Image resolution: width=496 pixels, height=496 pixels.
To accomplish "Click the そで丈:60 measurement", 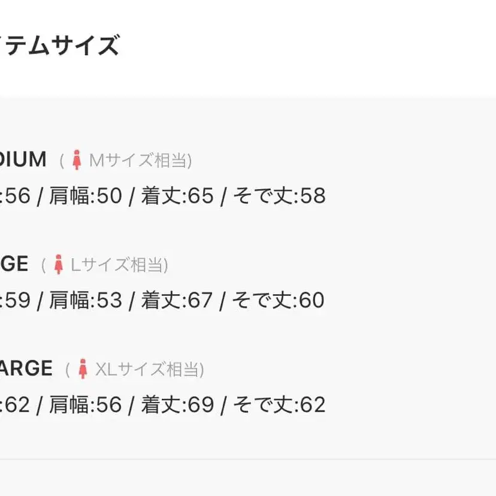I will [x=279, y=300].
